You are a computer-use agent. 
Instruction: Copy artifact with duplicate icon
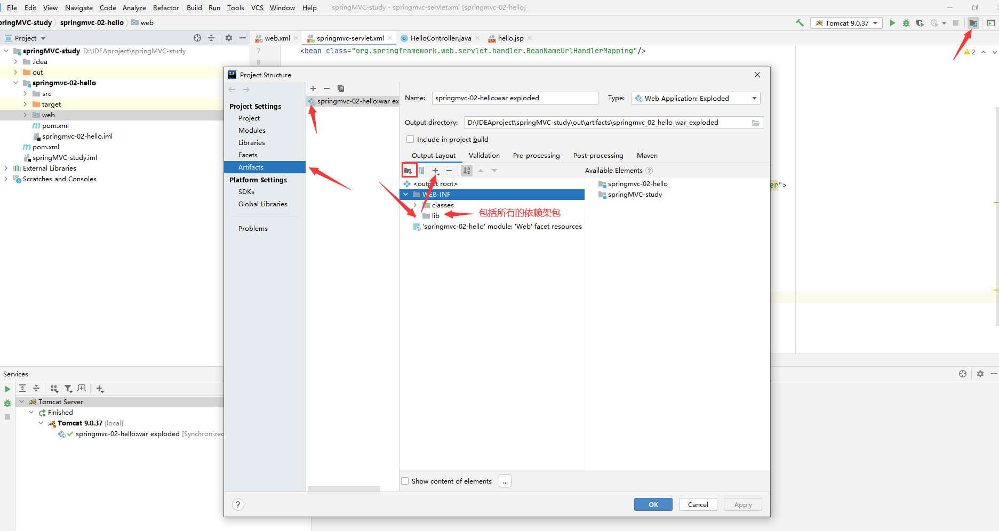pyautogui.click(x=341, y=88)
